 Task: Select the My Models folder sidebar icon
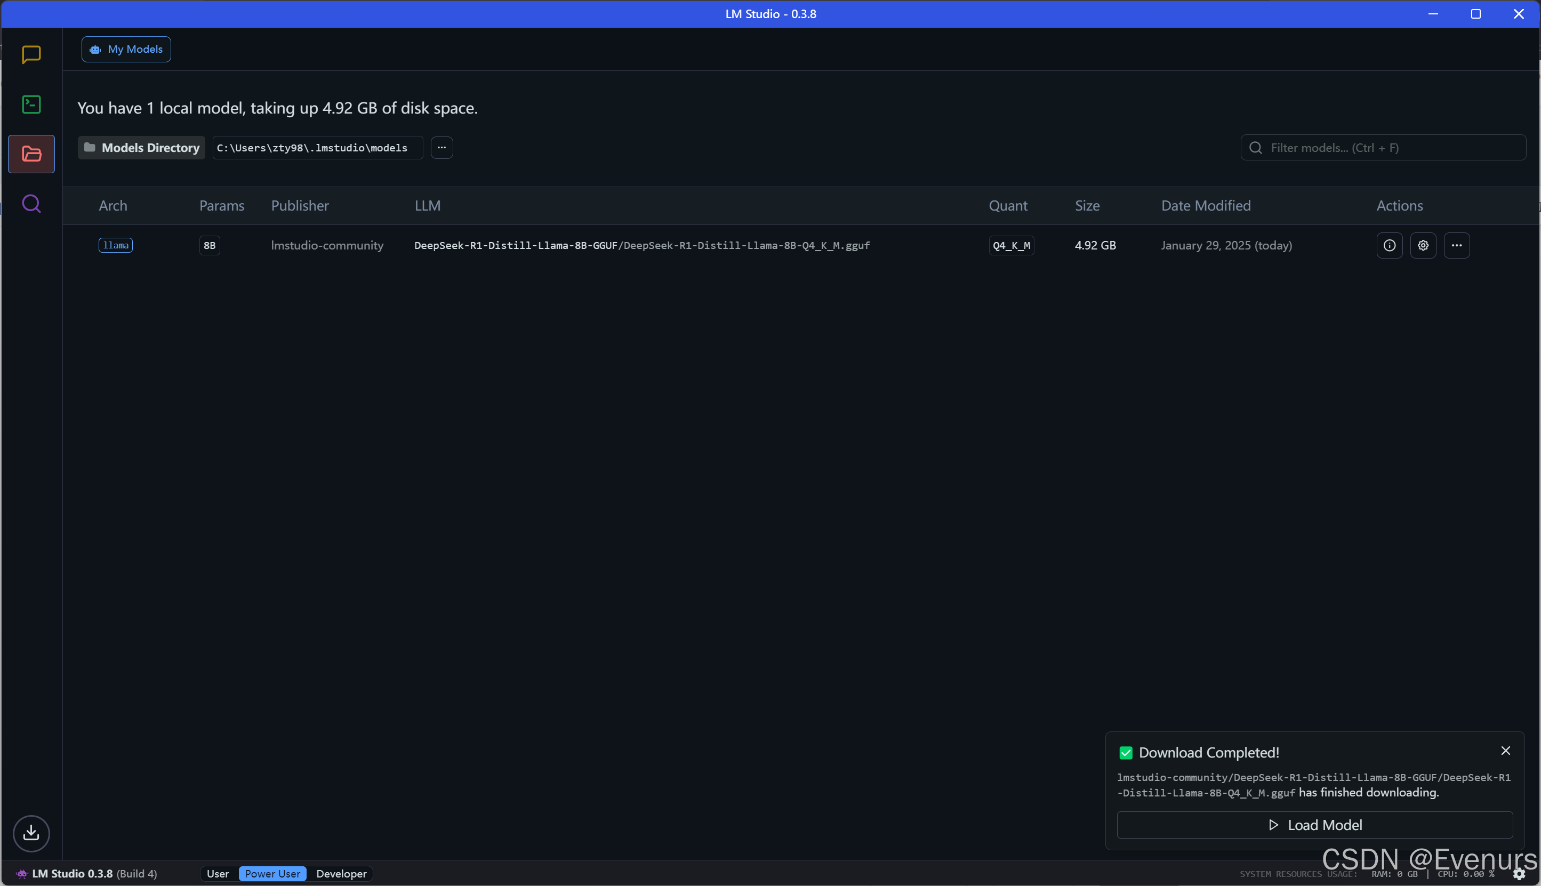click(31, 154)
